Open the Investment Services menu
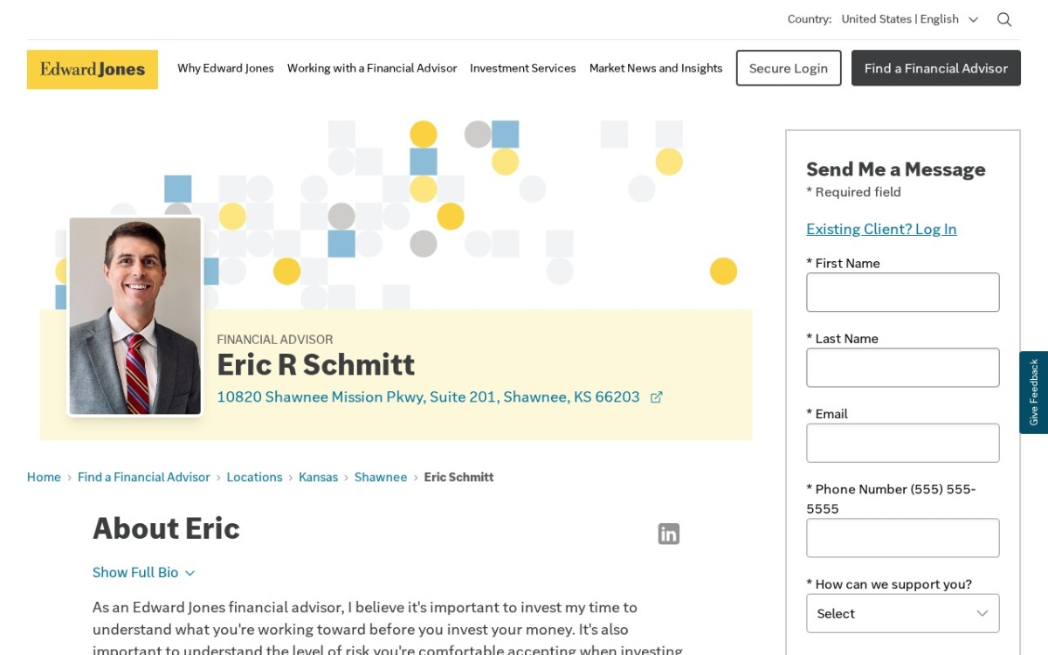Screen dimensions: 1048x655 click(523, 68)
